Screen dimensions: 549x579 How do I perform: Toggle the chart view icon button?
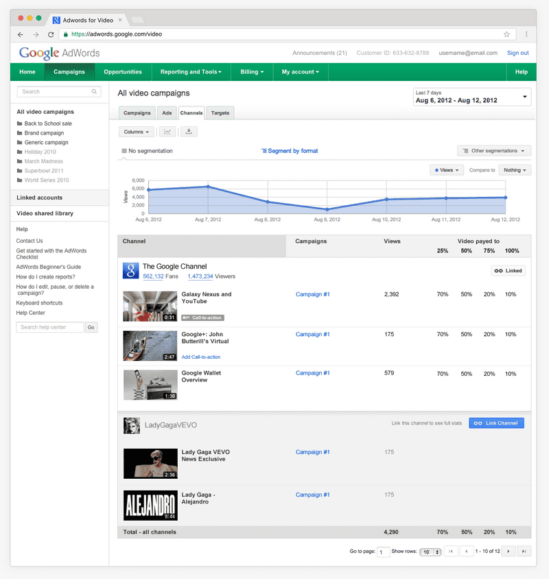pyautogui.click(x=167, y=132)
